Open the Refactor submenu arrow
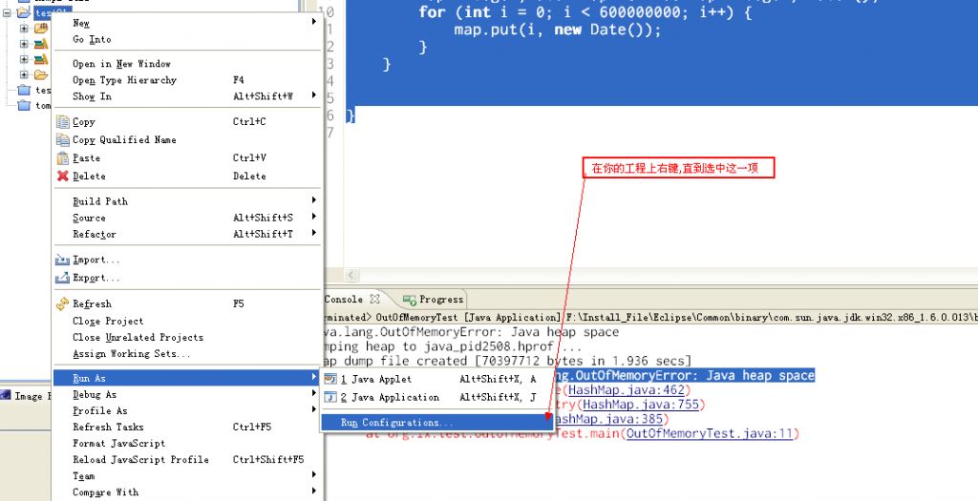The width and height of the screenshot is (978, 501). 313,233
